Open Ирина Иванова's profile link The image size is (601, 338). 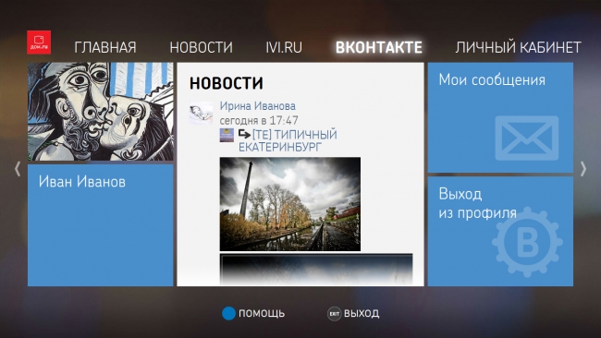(x=258, y=106)
